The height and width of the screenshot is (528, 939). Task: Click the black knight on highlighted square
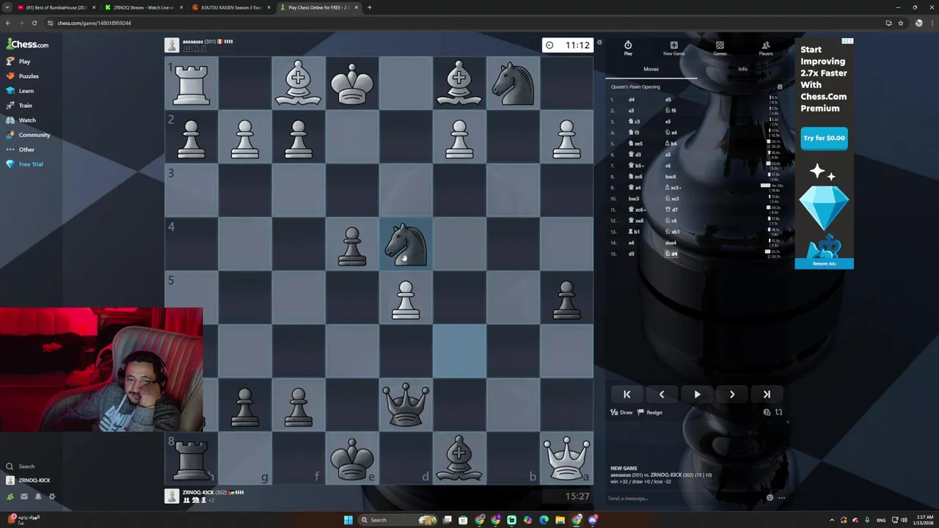(406, 244)
